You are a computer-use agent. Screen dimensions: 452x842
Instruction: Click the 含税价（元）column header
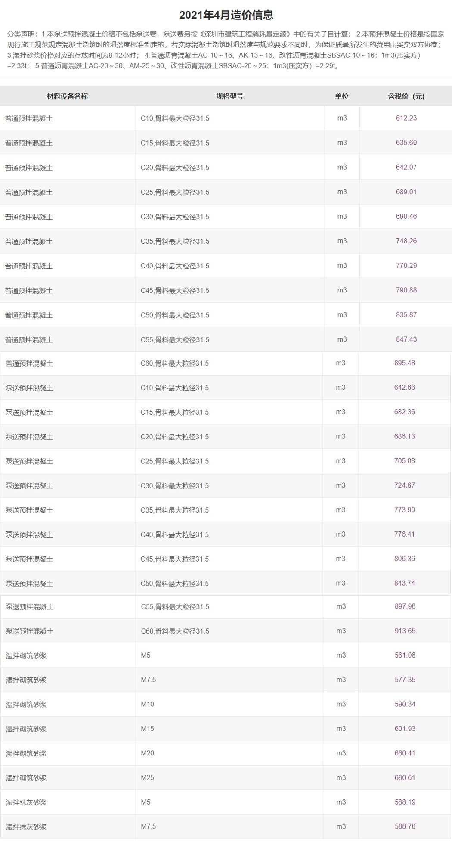click(406, 96)
